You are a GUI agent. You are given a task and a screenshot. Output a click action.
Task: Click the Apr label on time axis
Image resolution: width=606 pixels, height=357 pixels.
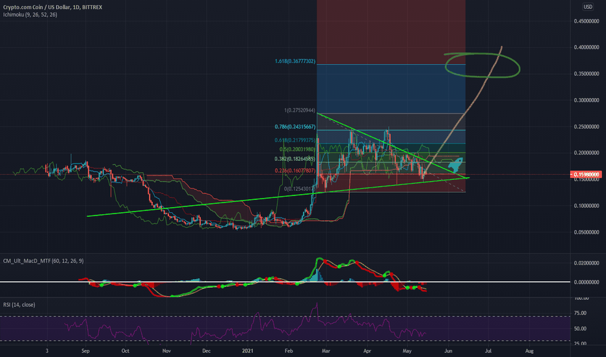[367, 351]
